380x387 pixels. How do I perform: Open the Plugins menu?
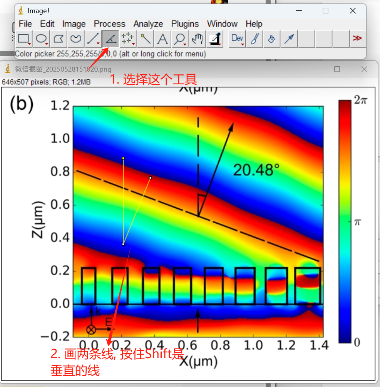point(185,24)
